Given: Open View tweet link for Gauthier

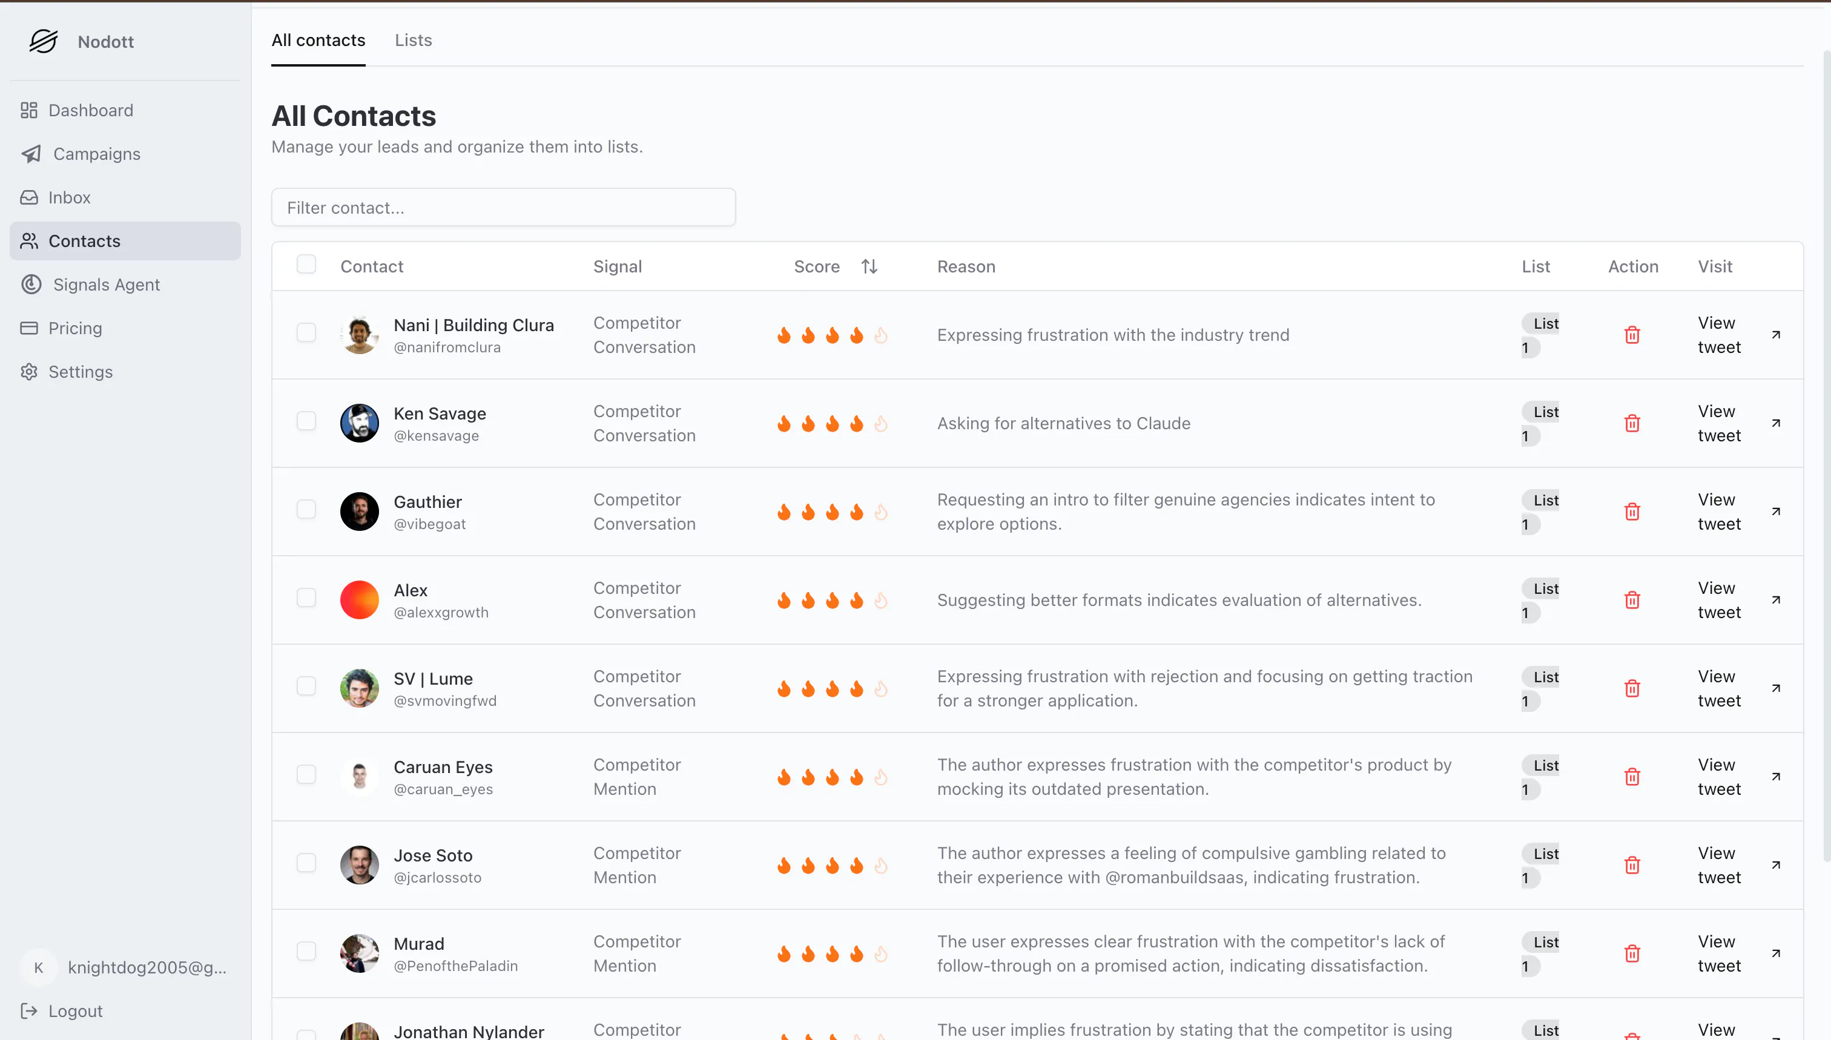Looking at the screenshot, I should [1719, 512].
